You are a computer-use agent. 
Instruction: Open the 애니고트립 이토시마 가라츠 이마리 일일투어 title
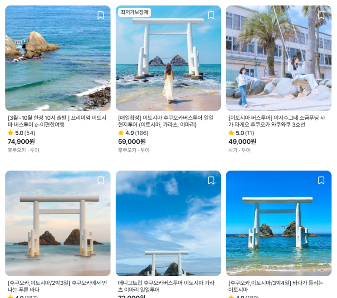pos(166,286)
